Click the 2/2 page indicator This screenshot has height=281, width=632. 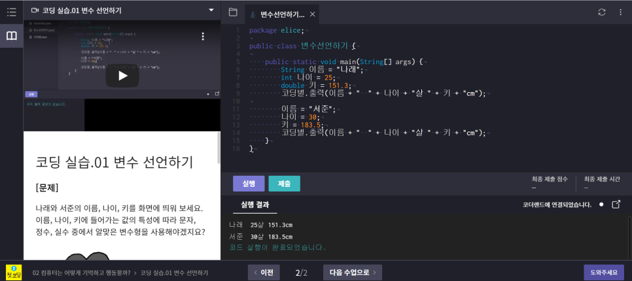coord(301,273)
